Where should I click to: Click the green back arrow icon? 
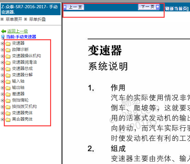3,31
